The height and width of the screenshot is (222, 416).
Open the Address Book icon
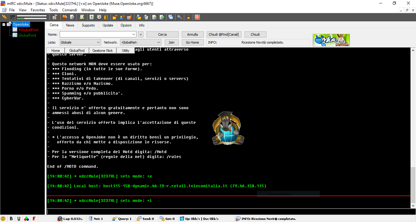coord(92,17)
